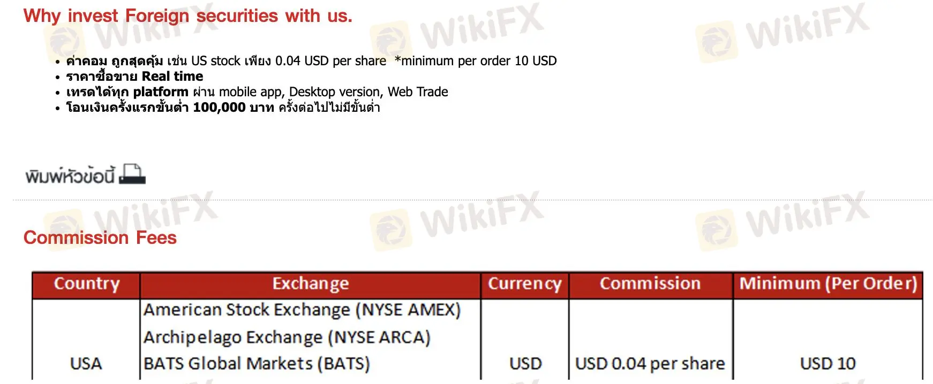The image size is (933, 384).
Task: Click the 'USD 0.04 per share' commission cell
Action: (650, 364)
